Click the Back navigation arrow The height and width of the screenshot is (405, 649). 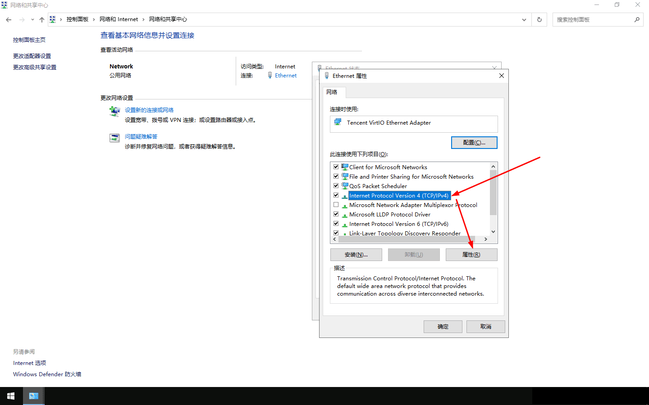tap(9, 20)
